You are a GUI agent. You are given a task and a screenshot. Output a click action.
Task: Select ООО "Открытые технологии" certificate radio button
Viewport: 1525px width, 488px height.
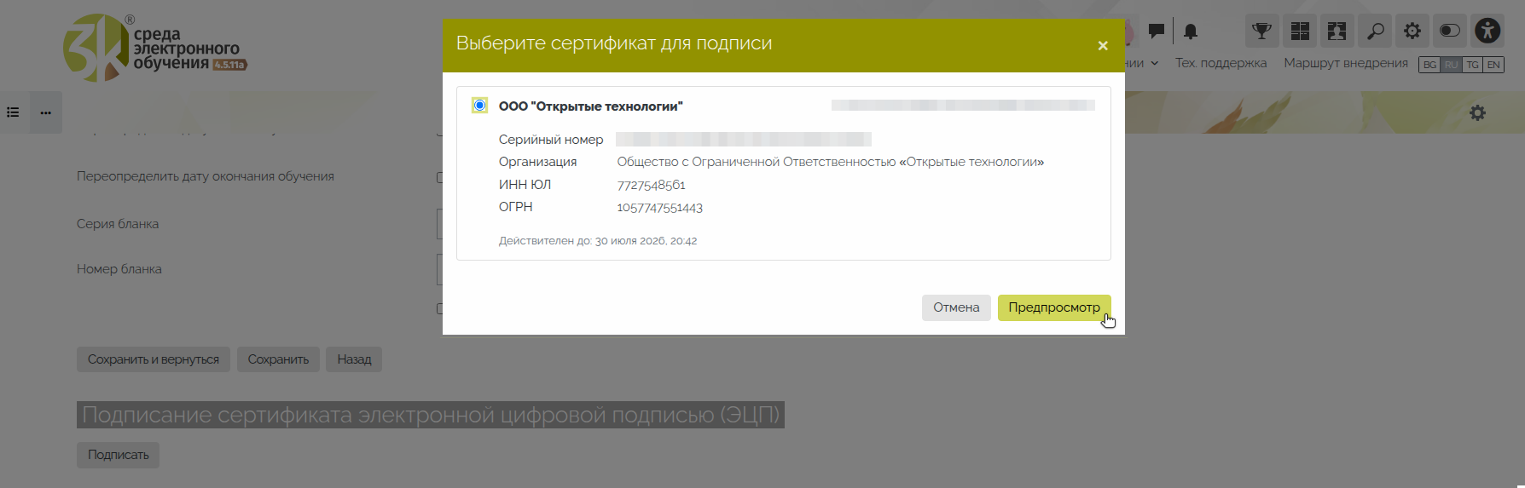point(480,106)
